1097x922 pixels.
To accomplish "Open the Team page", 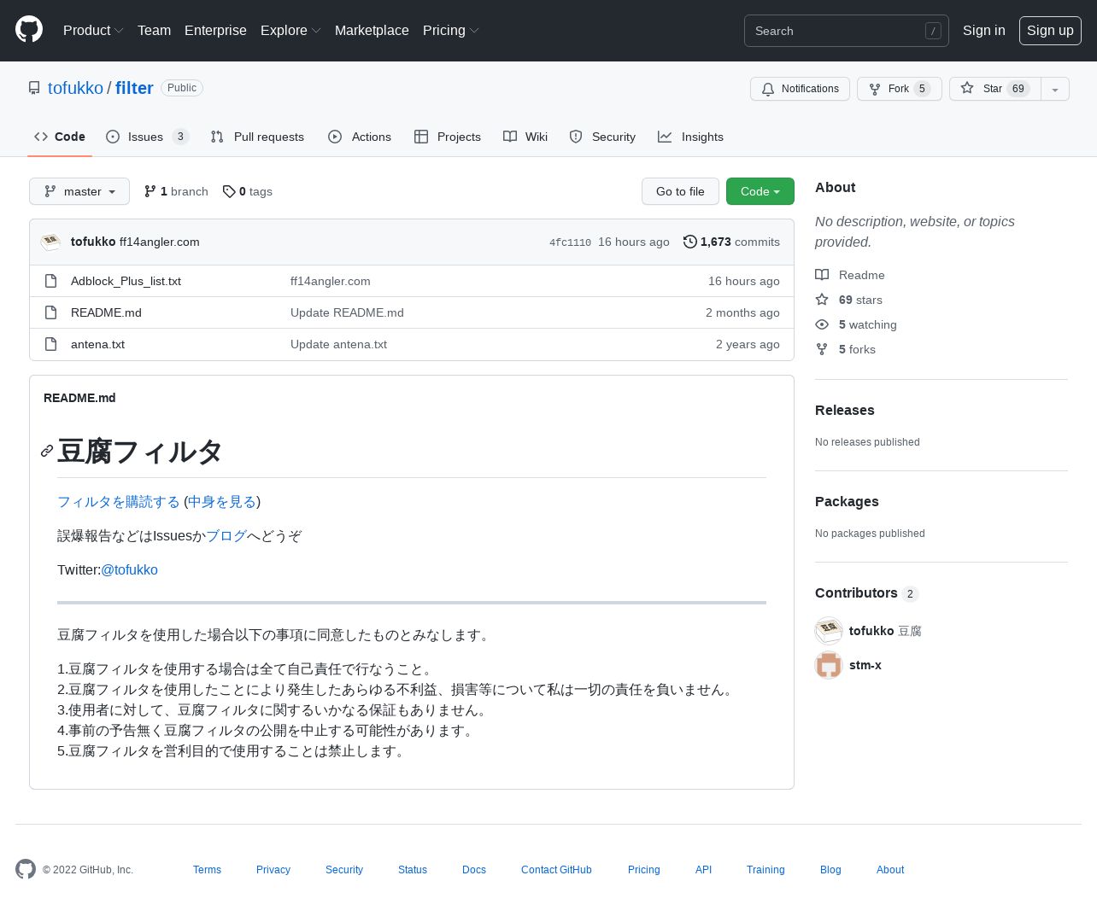I will pyautogui.click(x=154, y=30).
